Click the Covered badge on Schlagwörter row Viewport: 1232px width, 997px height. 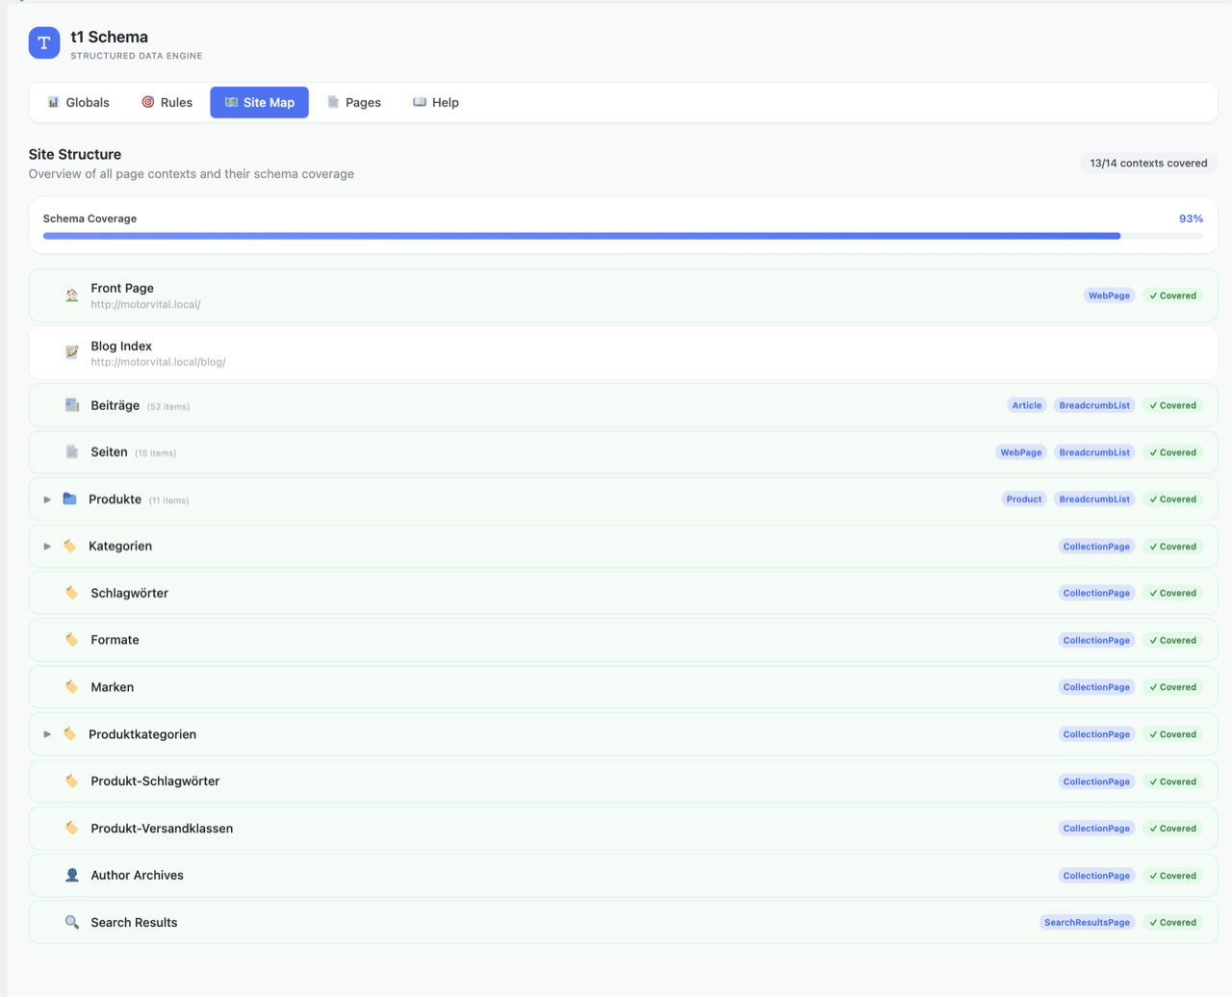(1172, 593)
